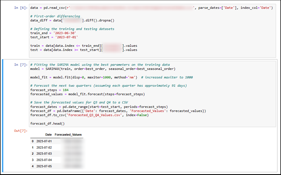This screenshot has height=175, width=281.
Task: Click the 2023-07-01 row in output table
Action: click(44, 141)
